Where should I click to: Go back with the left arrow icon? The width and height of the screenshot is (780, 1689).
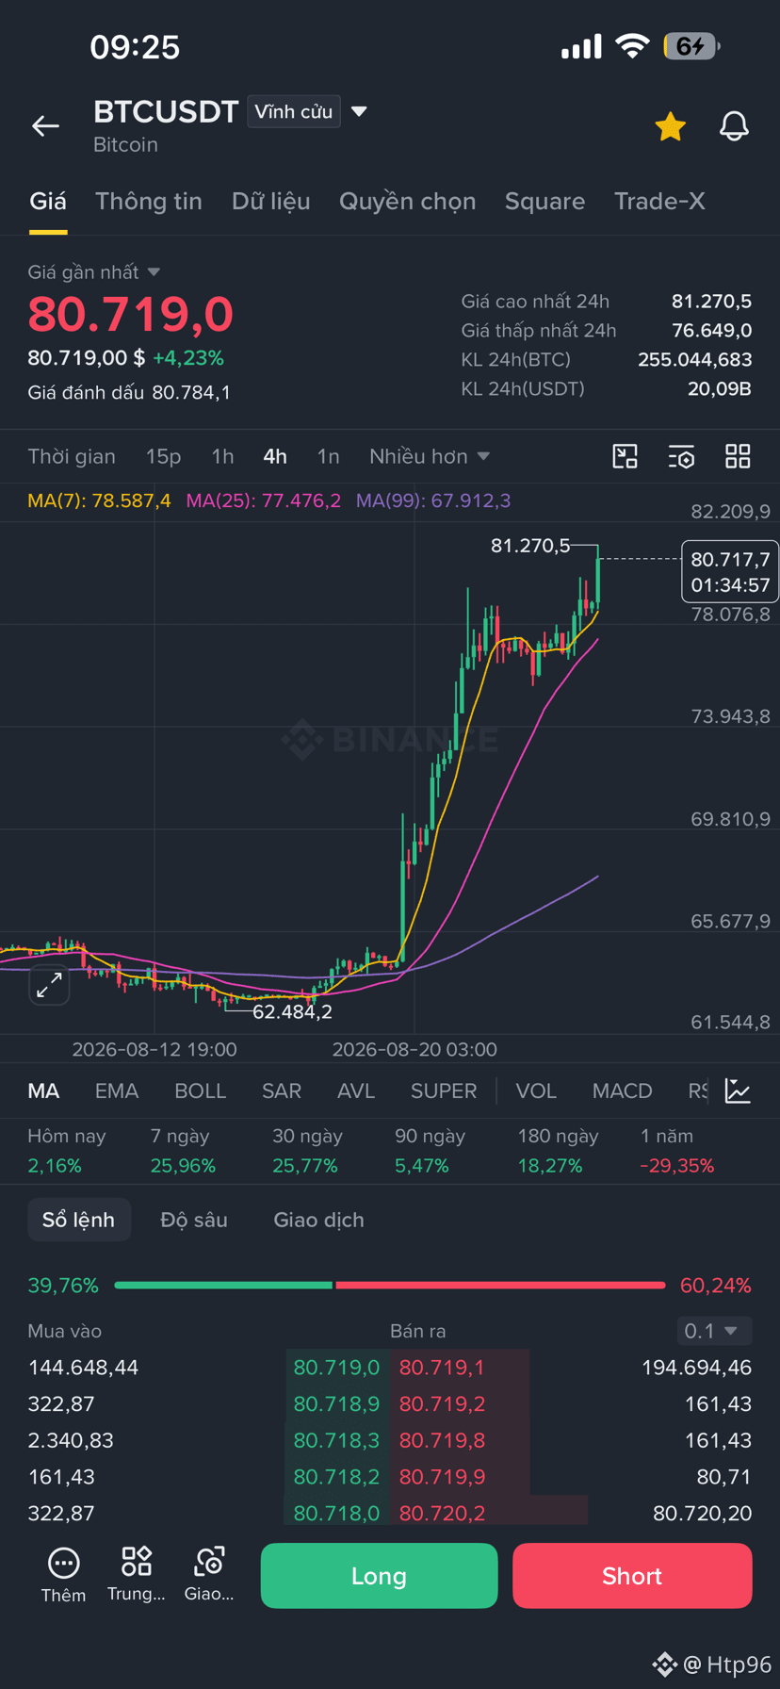click(45, 126)
